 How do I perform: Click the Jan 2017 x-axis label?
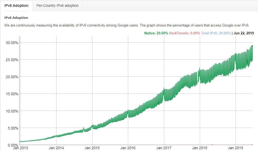164,148
